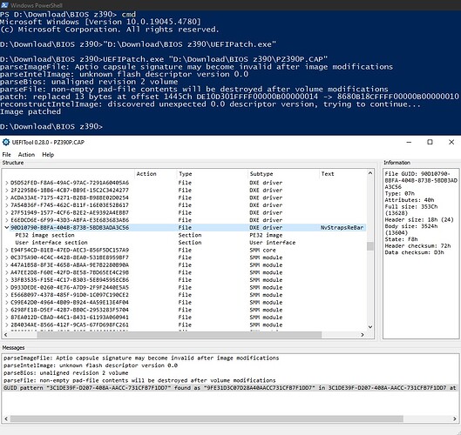Viewport: 461px width, 435px height.
Task: Open the File menu in UEFITool
Action: pyautogui.click(x=6, y=154)
